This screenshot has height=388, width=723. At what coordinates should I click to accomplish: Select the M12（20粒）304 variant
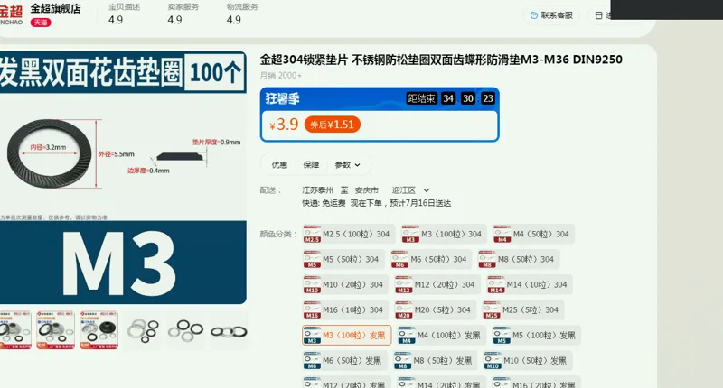pos(437,284)
